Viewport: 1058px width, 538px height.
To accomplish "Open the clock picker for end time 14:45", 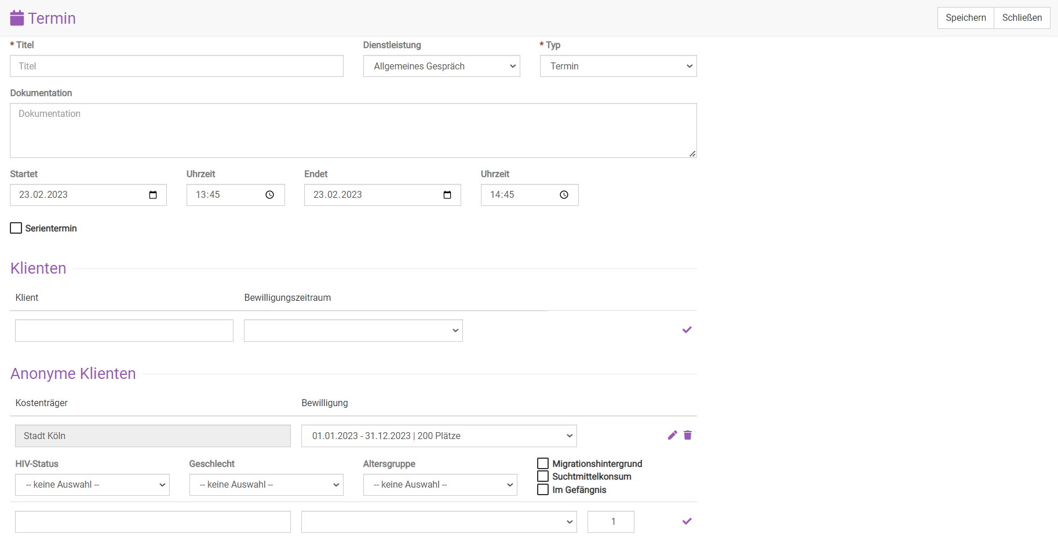I will point(564,195).
